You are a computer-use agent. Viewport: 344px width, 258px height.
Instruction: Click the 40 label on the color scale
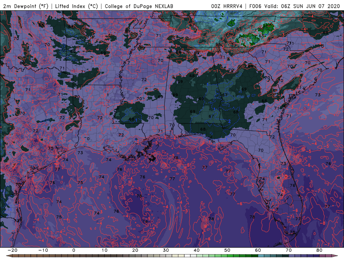[x=197, y=250]
